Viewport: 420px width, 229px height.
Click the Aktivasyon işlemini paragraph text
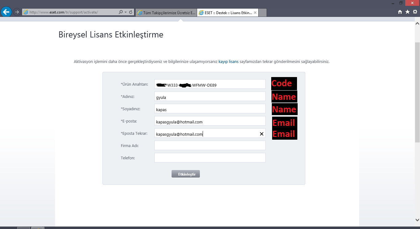click(x=201, y=61)
